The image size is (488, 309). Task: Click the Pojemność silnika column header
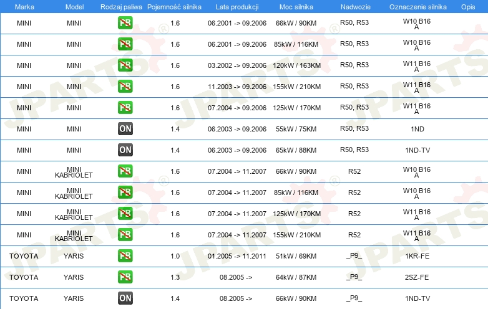pyautogui.click(x=175, y=6)
